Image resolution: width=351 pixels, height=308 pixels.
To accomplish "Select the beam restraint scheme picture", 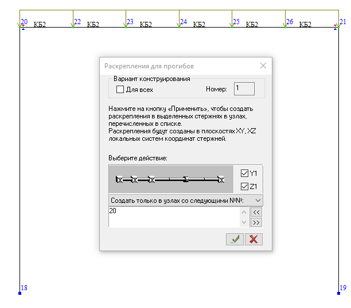I will click(171, 179).
